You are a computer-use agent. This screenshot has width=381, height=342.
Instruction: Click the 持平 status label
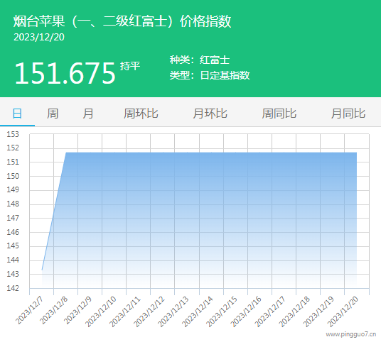pyautogui.click(x=130, y=66)
